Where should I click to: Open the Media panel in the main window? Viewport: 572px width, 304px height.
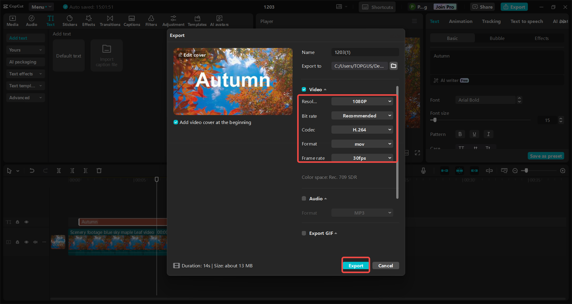point(13,21)
